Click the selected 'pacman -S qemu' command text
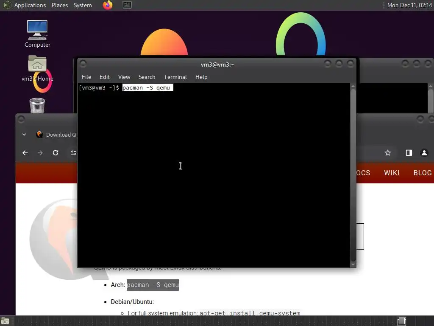 pyautogui.click(x=147, y=87)
